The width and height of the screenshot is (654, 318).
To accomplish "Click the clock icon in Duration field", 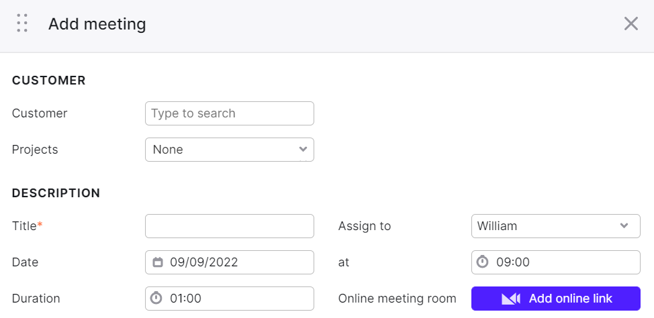I will 156,298.
